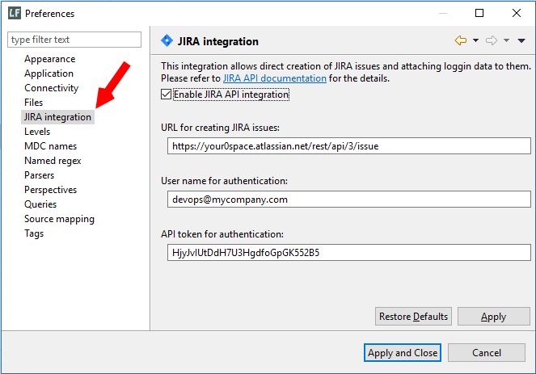Screen dimensions: 536x374
Task: Open Named regex preferences page
Action: [53, 161]
